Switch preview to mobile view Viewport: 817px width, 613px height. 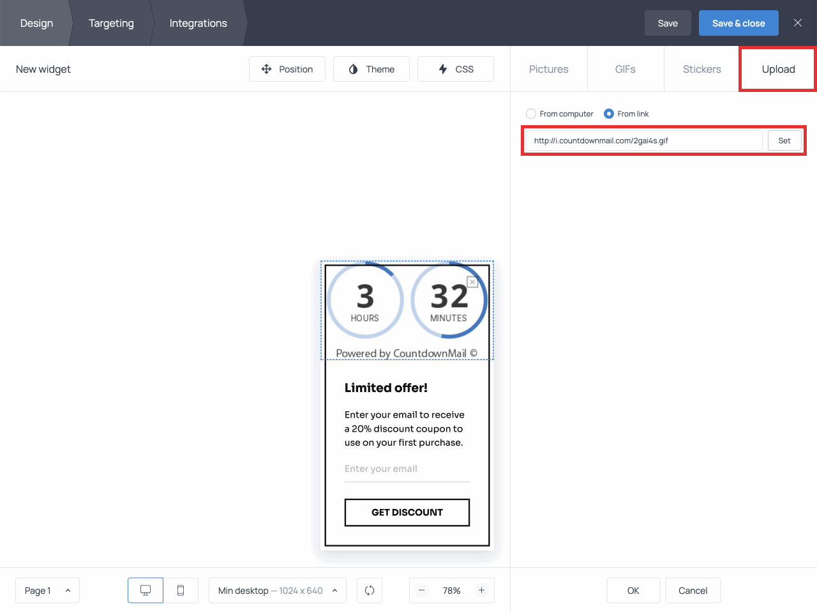[x=181, y=590]
